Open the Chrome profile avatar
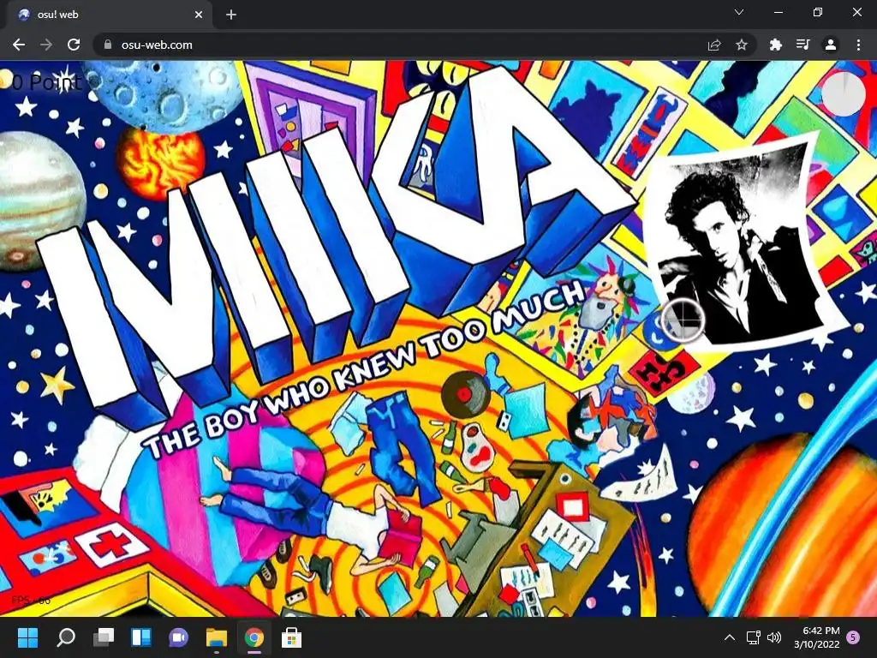The image size is (877, 658). click(831, 45)
